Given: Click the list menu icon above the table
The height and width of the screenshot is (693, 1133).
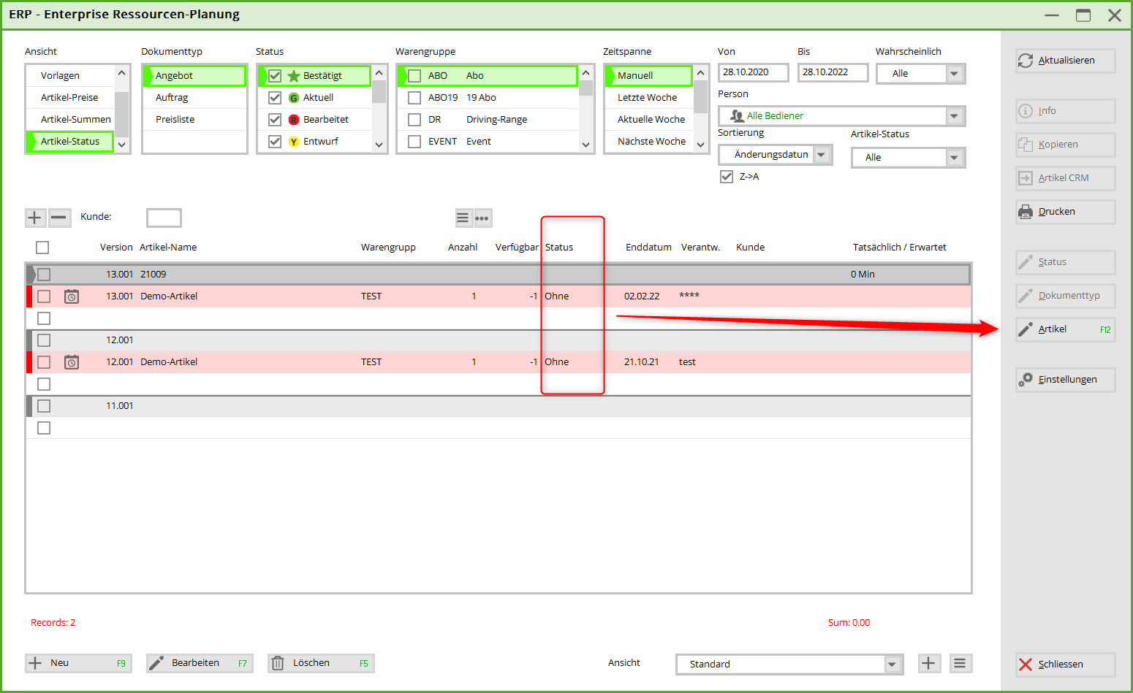Looking at the screenshot, I should point(463,218).
